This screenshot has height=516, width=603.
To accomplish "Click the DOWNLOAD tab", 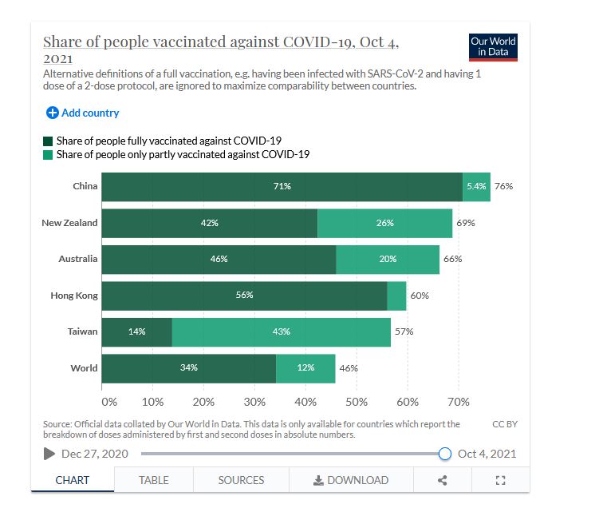I will 351,480.
